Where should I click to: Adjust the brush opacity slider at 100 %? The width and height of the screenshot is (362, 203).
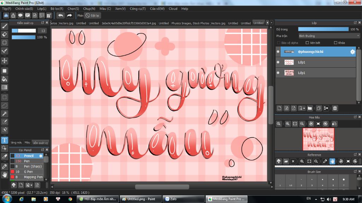[24, 37]
